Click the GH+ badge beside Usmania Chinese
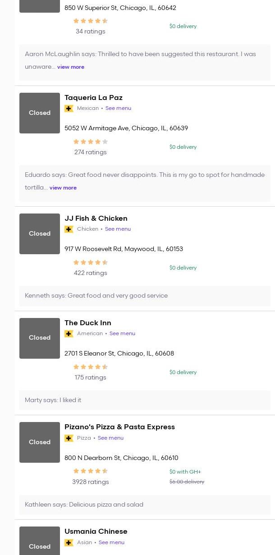 pos(69,543)
